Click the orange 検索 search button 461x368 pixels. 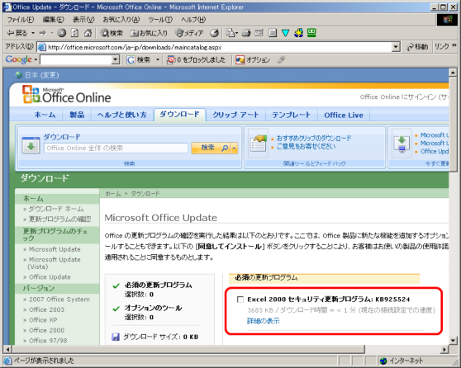pyautogui.click(x=211, y=148)
